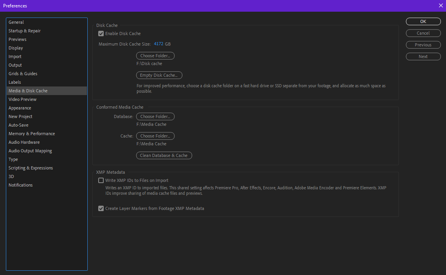Select the 3D preferences category
446x275 pixels.
coord(11,176)
